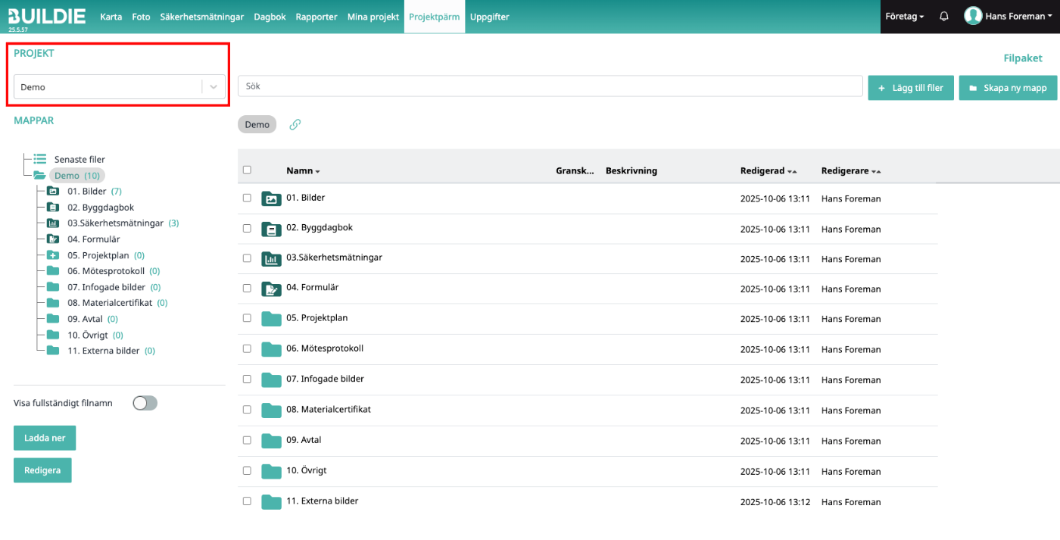Sort by the Redigerad column header

click(x=768, y=171)
